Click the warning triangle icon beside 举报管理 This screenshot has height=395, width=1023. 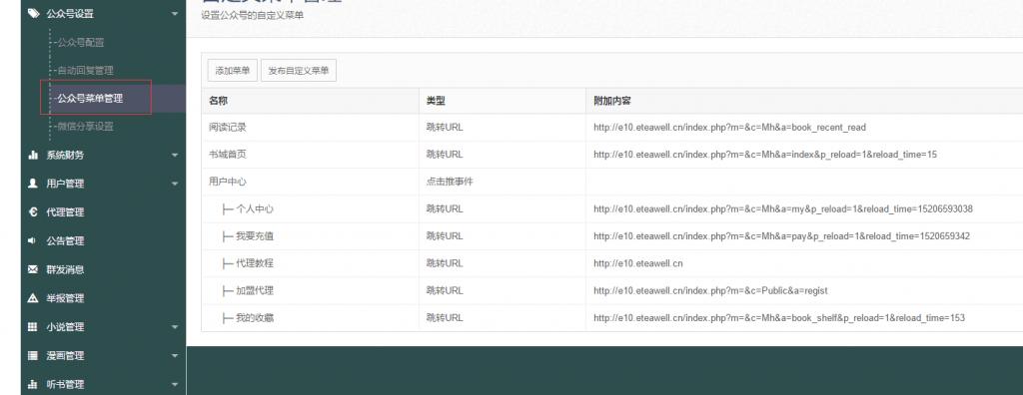coord(33,298)
